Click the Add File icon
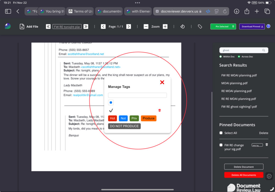 [22, 27]
